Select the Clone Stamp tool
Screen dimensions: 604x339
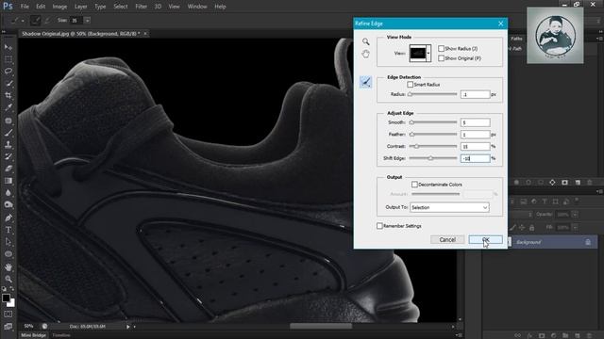coord(8,144)
